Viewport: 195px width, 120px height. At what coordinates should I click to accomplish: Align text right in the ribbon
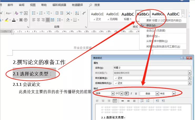[x=43, y=20]
